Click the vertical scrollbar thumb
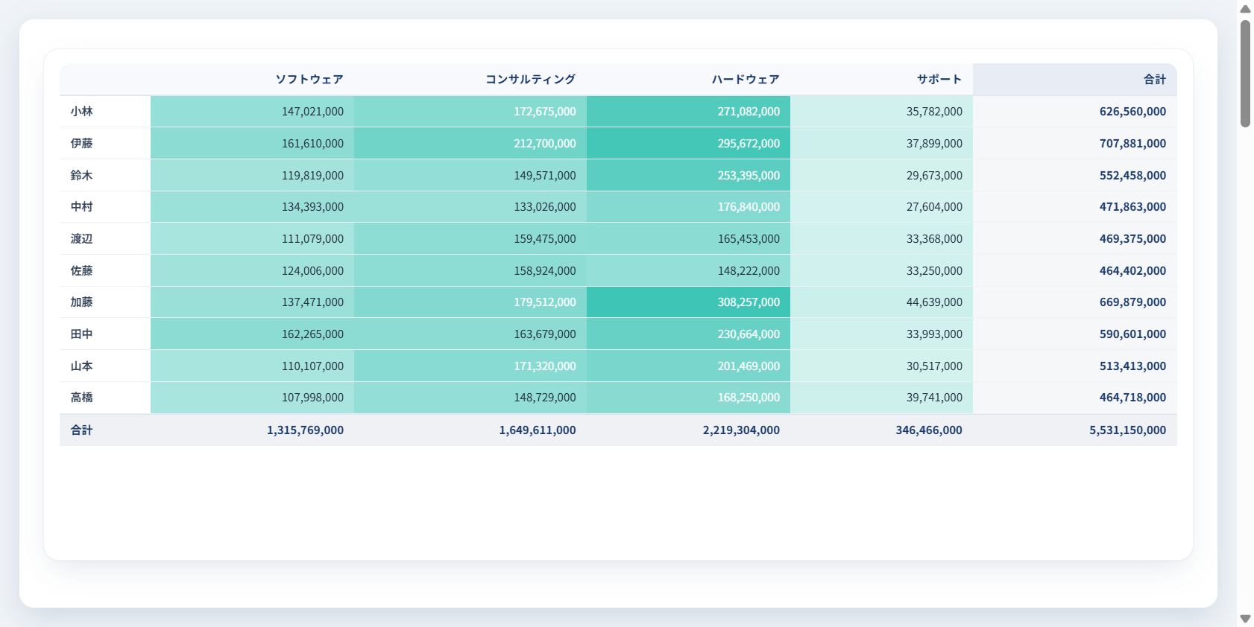 (x=1245, y=74)
